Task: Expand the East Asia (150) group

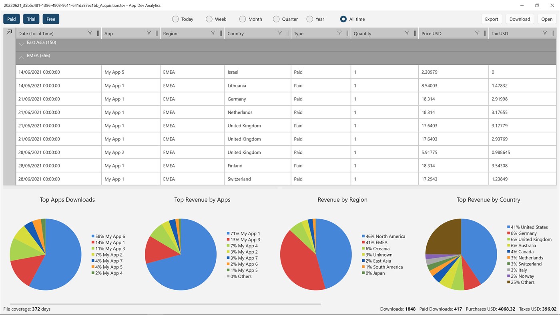Action: 21,44
